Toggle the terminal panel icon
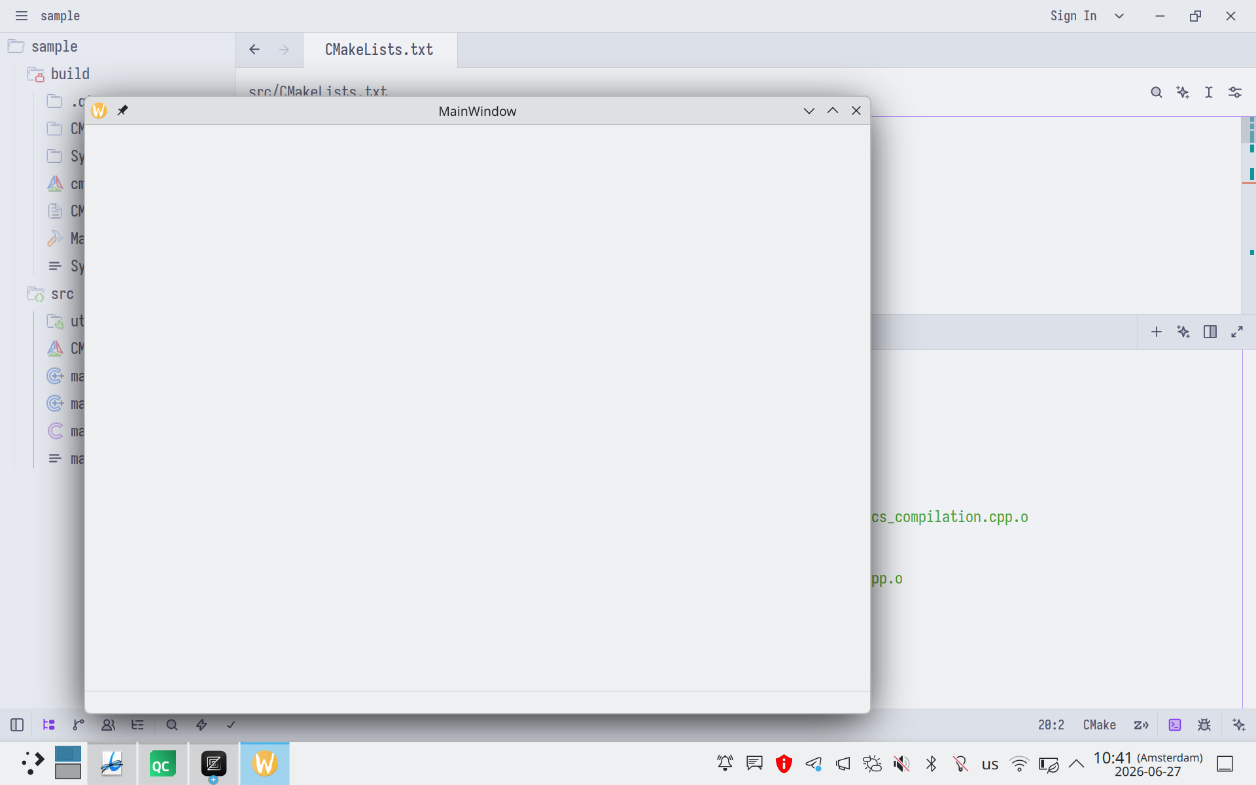 (x=1175, y=725)
